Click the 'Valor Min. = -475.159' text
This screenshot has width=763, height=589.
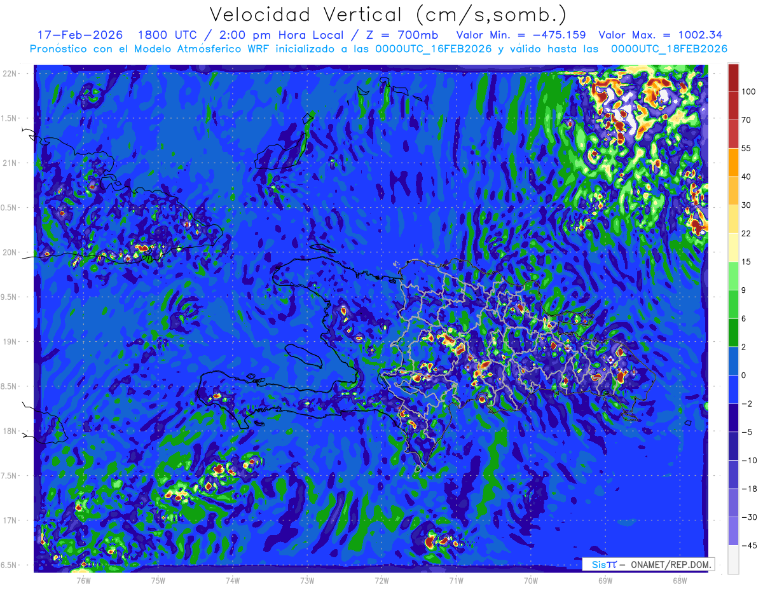click(521, 34)
